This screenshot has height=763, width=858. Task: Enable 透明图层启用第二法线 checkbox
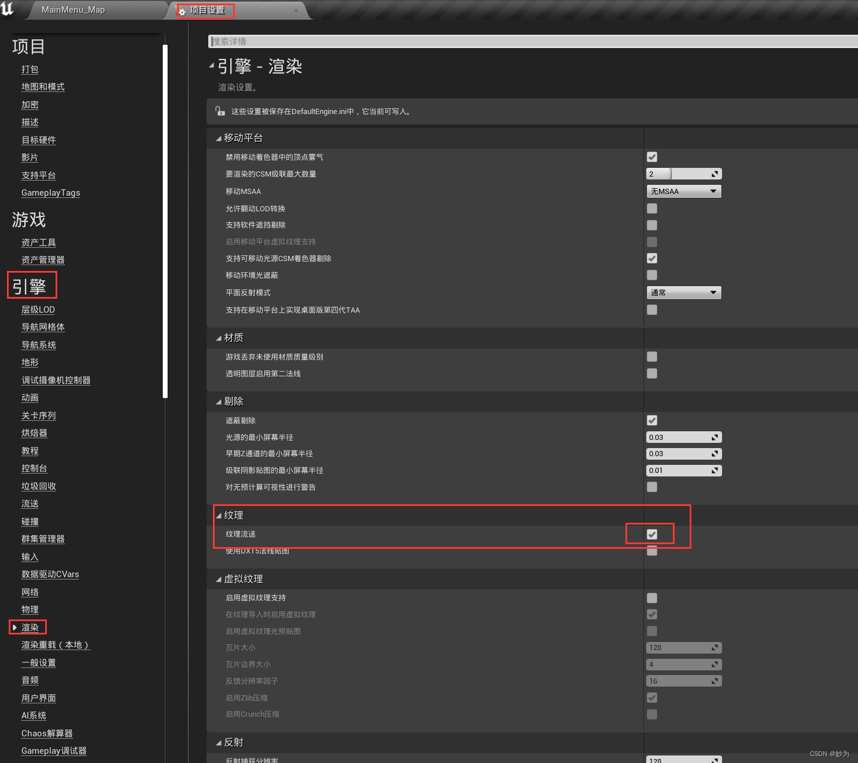coord(652,373)
